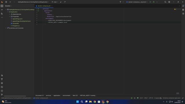Open the Rider main menu hamburger icon
185x104 pixels.
pyautogui.click(x=6, y=2)
